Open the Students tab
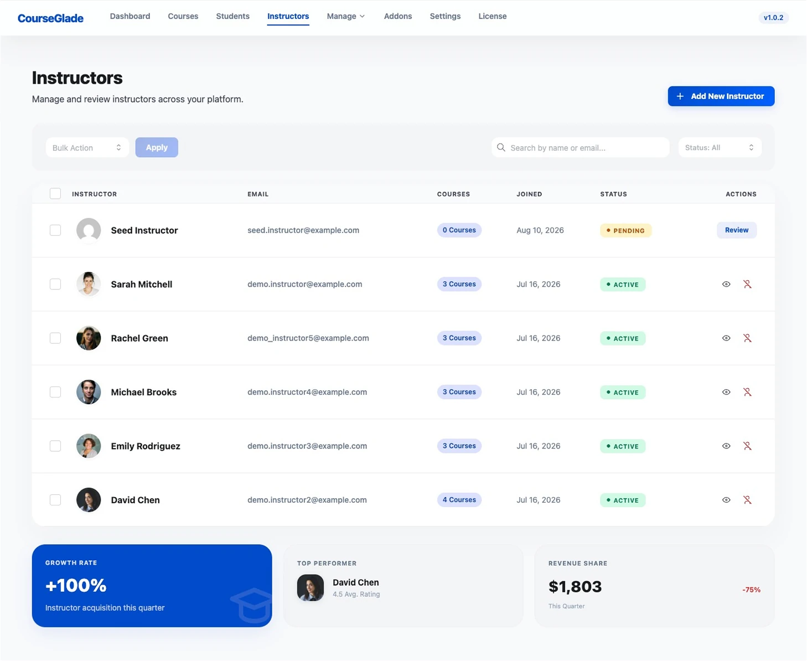 coord(232,17)
